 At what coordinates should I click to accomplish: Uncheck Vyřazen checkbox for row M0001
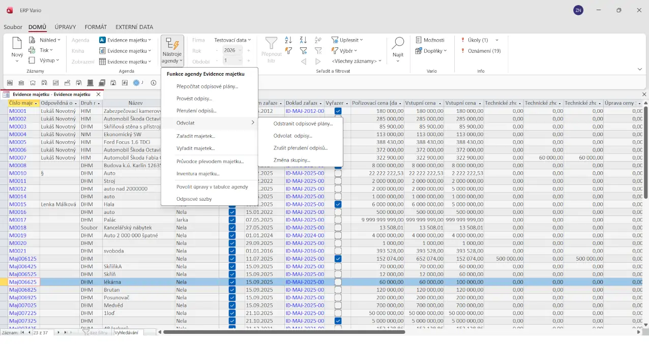pyautogui.click(x=338, y=111)
